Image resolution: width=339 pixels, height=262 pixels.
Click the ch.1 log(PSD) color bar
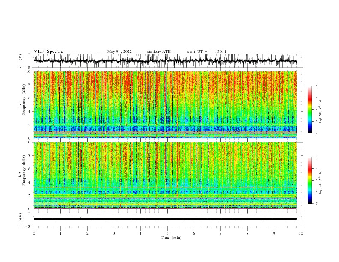point(309,110)
